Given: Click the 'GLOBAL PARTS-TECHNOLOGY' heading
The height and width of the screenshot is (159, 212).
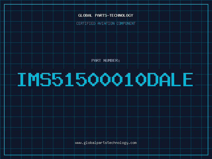Looking at the screenshot, I should pos(106,15).
